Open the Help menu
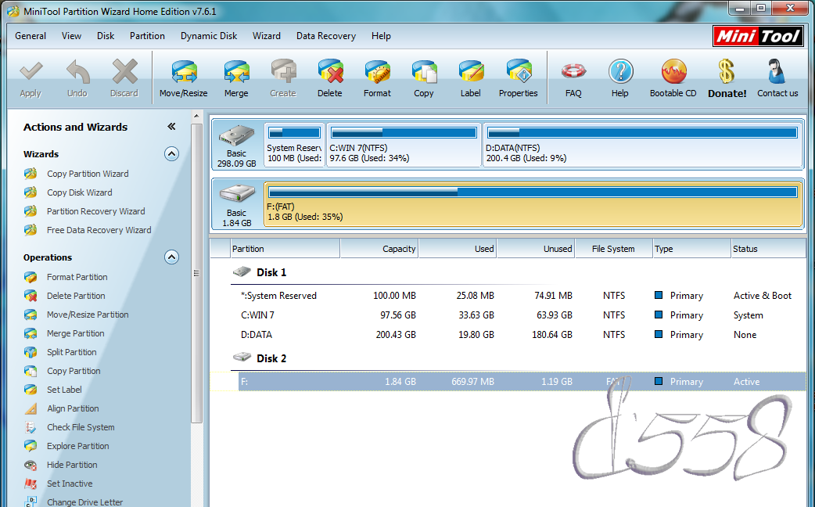 (381, 36)
